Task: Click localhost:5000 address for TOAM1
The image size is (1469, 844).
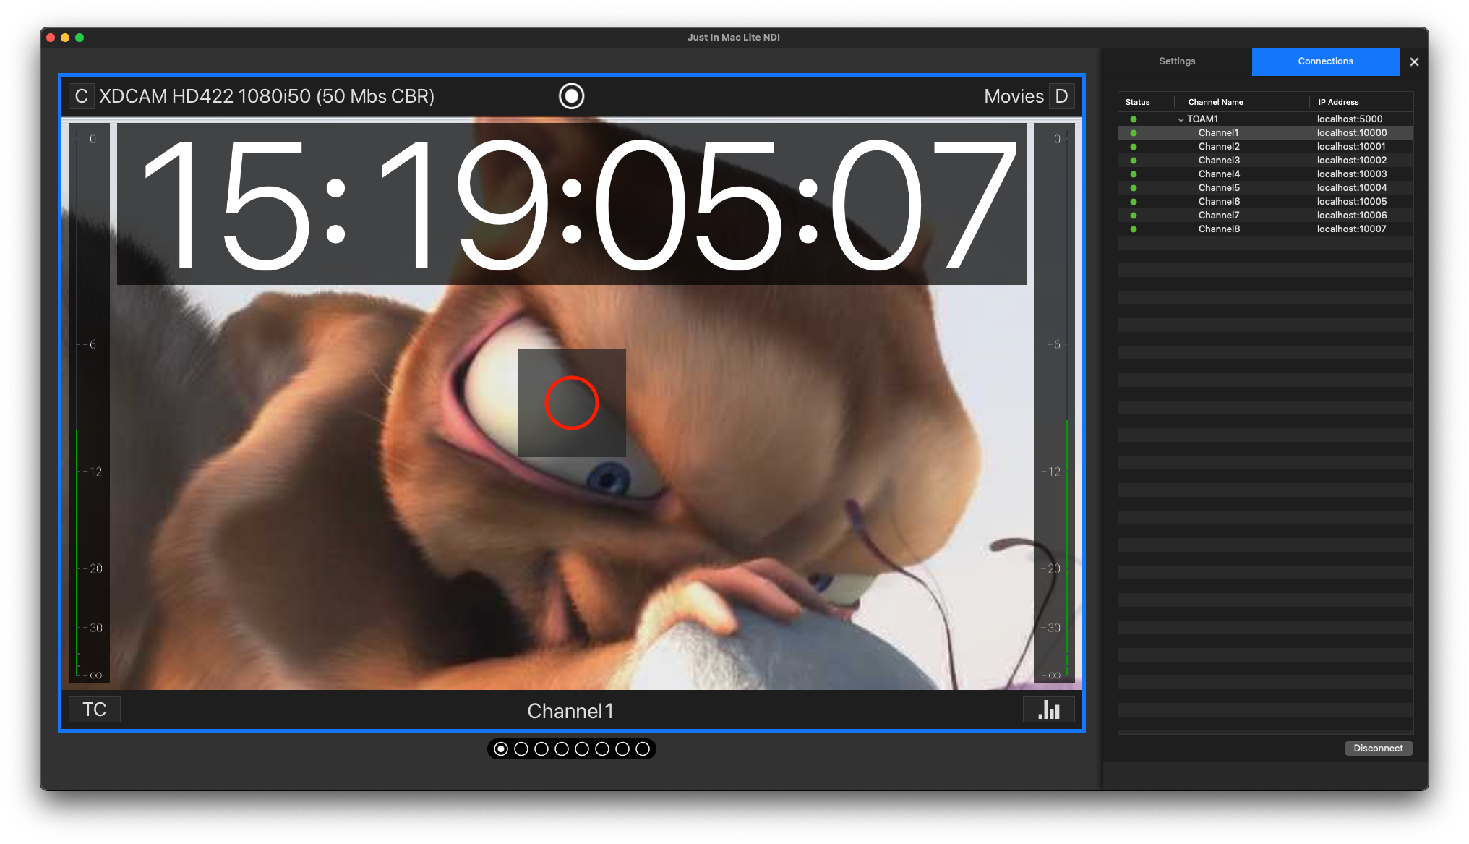Action: coord(1350,119)
